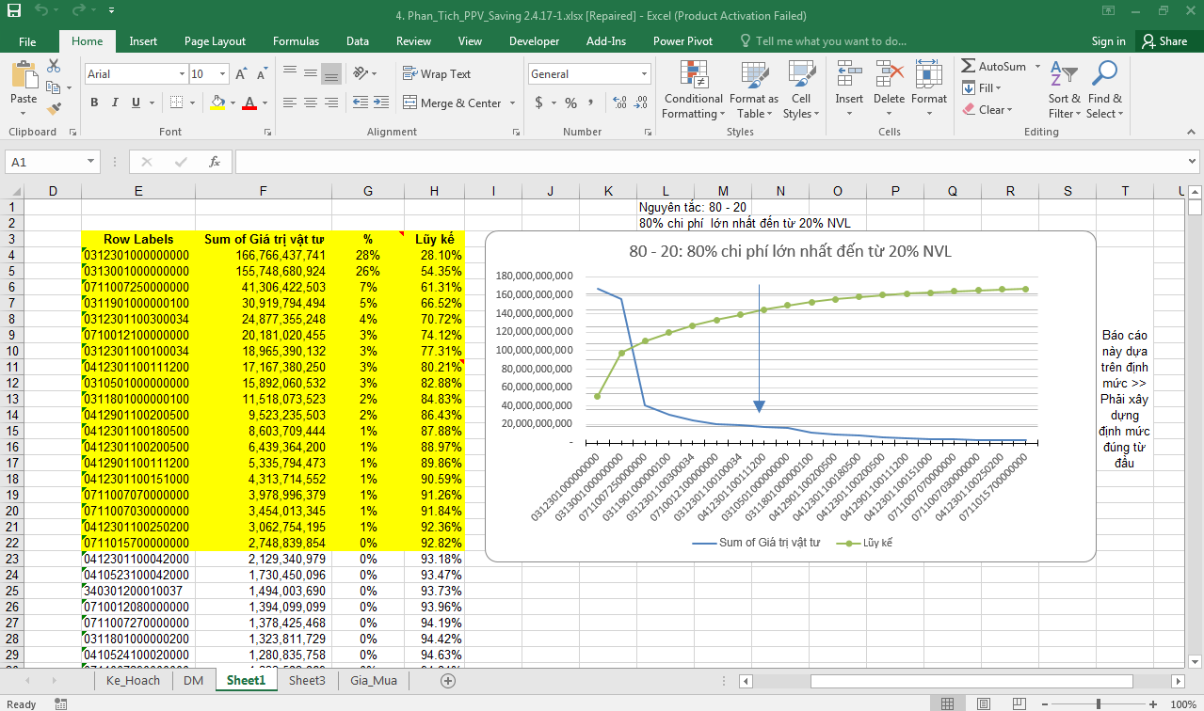The height and width of the screenshot is (711, 1204).
Task: Toggle Bold formatting
Action: 94,103
